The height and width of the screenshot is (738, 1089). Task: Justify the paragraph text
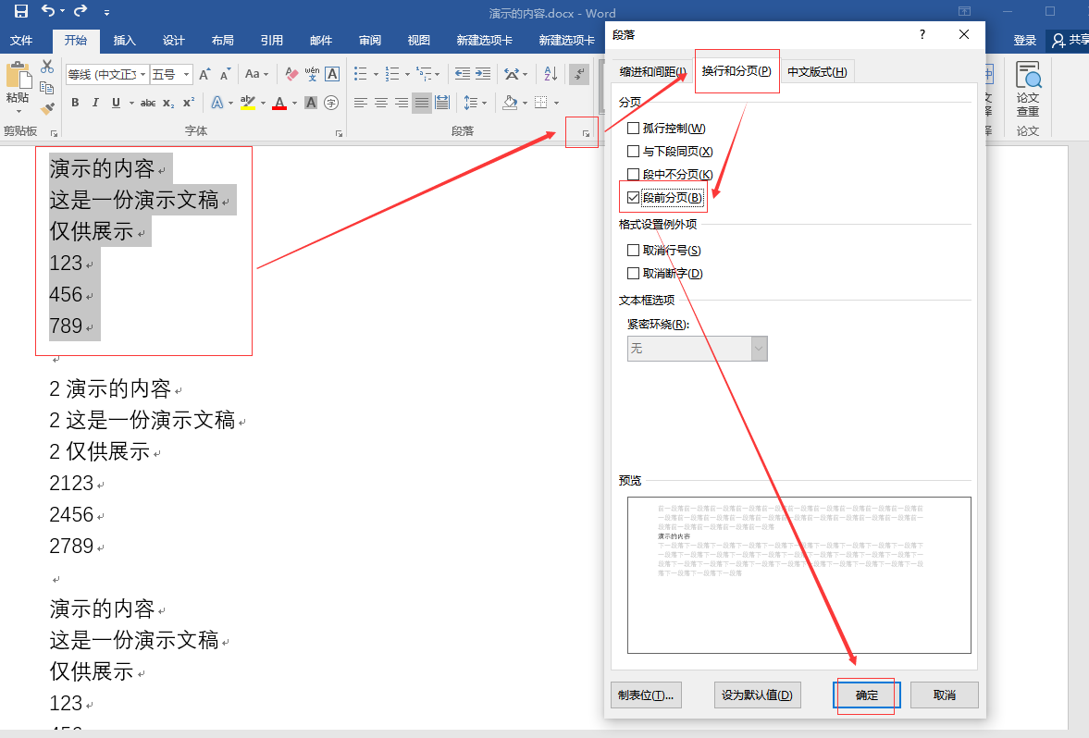[x=422, y=103]
